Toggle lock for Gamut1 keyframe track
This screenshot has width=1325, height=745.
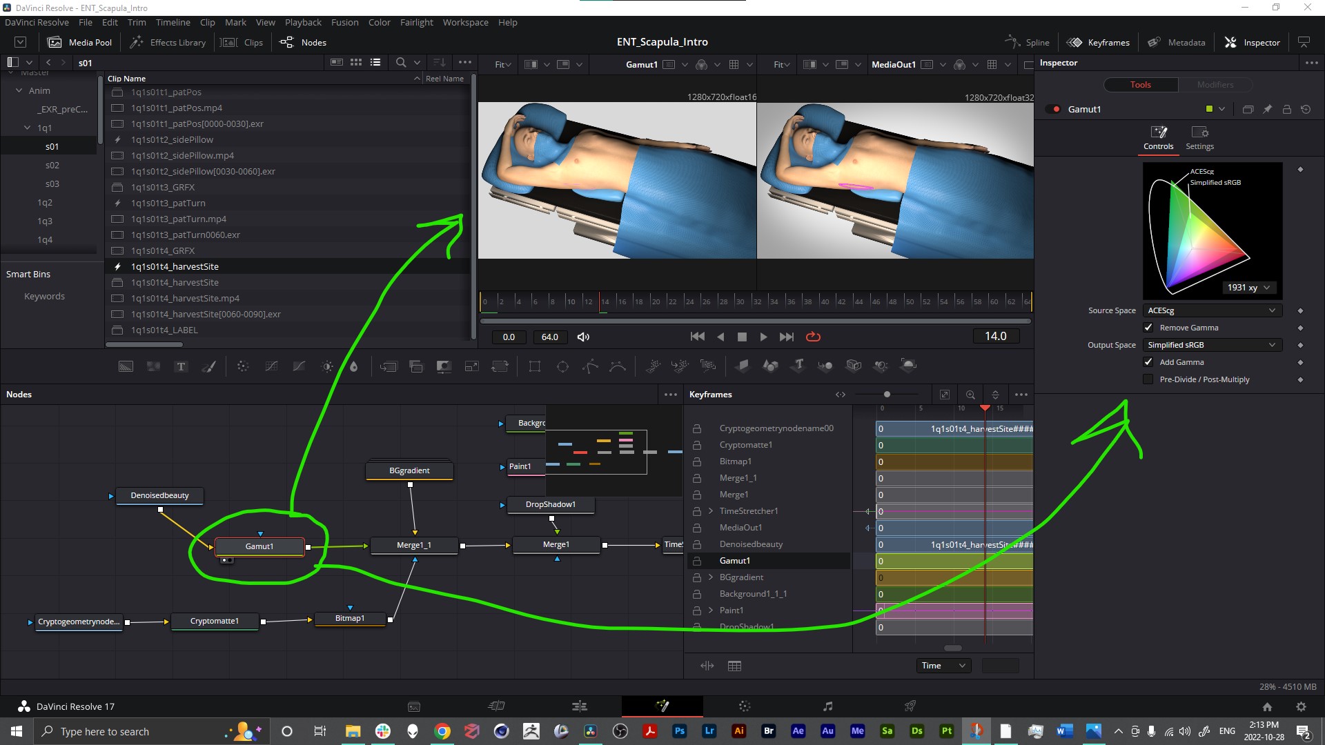coord(697,561)
